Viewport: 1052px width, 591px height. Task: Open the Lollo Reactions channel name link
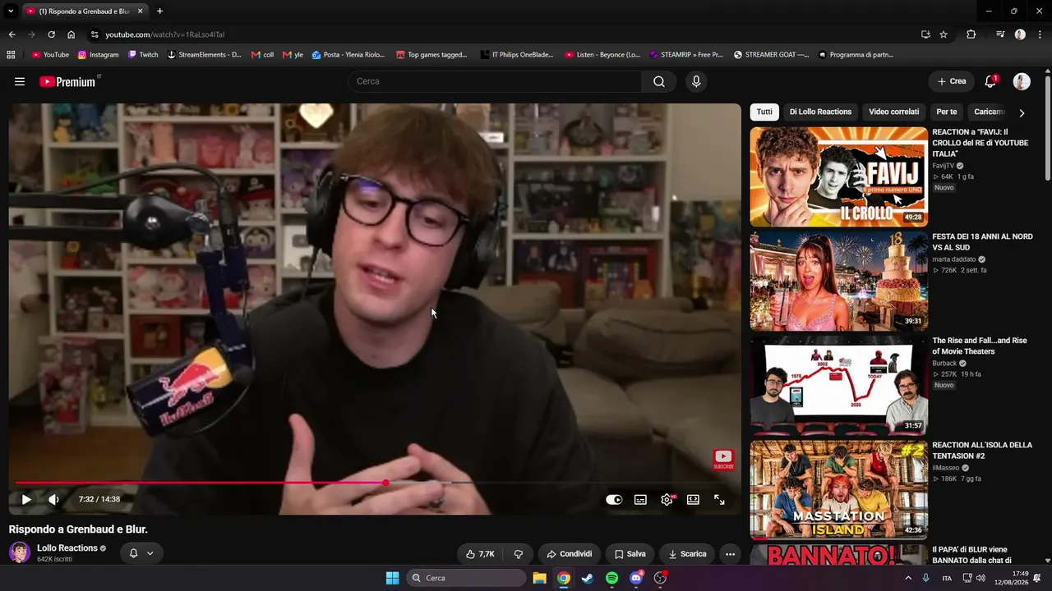click(67, 548)
